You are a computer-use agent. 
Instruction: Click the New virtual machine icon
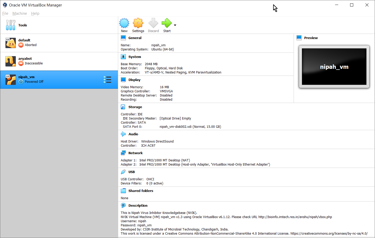pyautogui.click(x=124, y=23)
